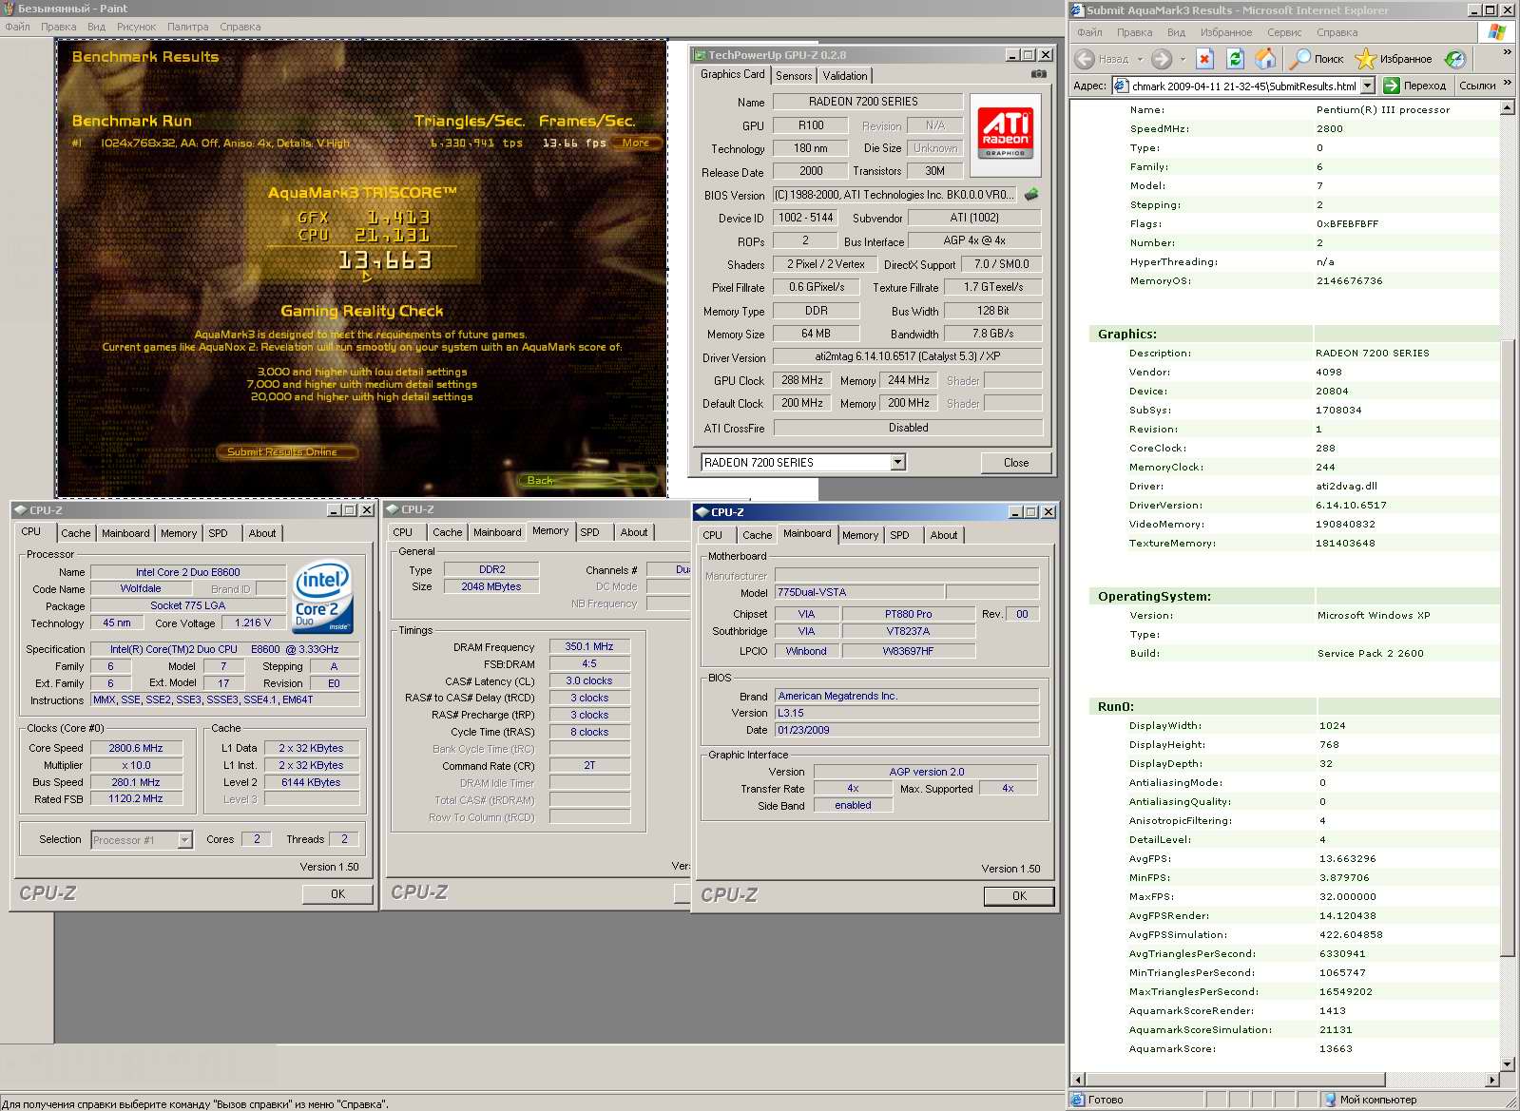The height and width of the screenshot is (1111, 1520).
Task: Stop page loading with the red X icon
Action: click(1204, 59)
